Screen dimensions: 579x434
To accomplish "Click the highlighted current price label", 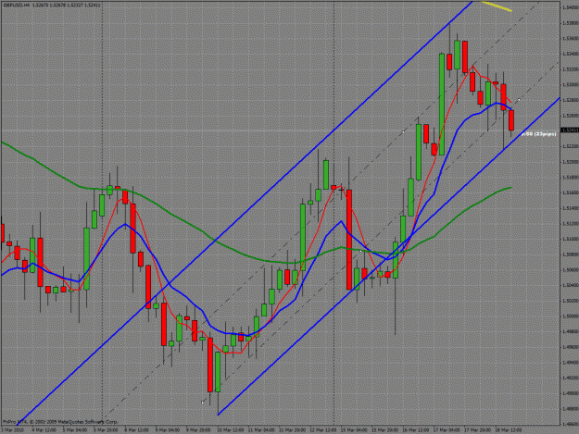I will [x=570, y=130].
